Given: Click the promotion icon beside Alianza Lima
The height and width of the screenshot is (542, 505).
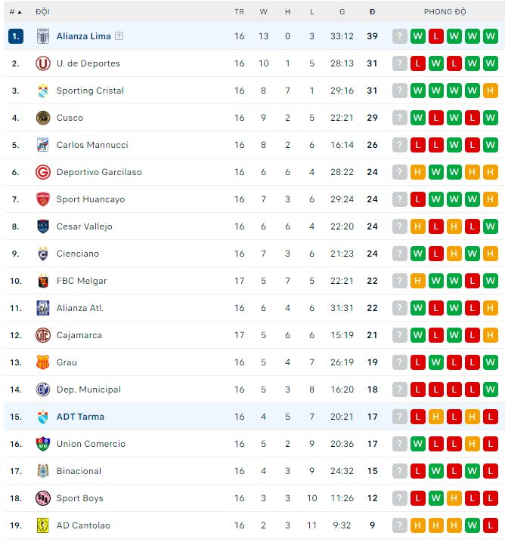Looking at the screenshot, I should pyautogui.click(x=119, y=36).
